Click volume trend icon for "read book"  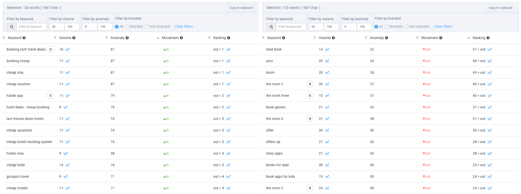click(x=327, y=49)
